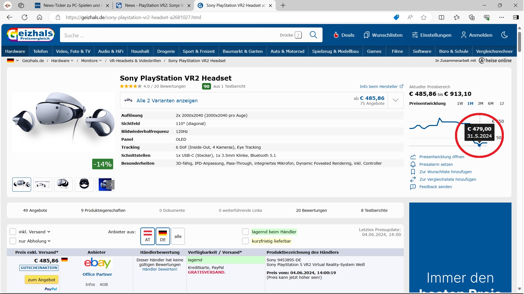
Task: Reload the page
Action: (x=25, y=17)
